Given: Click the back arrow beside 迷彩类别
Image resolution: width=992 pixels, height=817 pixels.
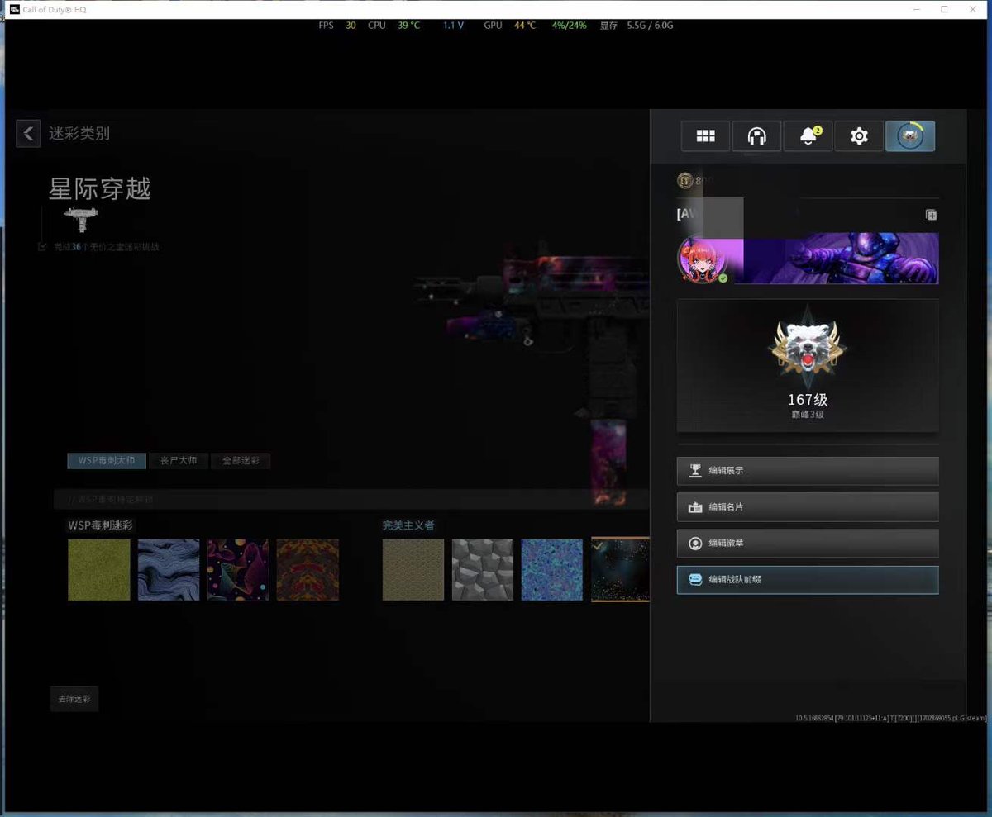Looking at the screenshot, I should pos(28,133).
